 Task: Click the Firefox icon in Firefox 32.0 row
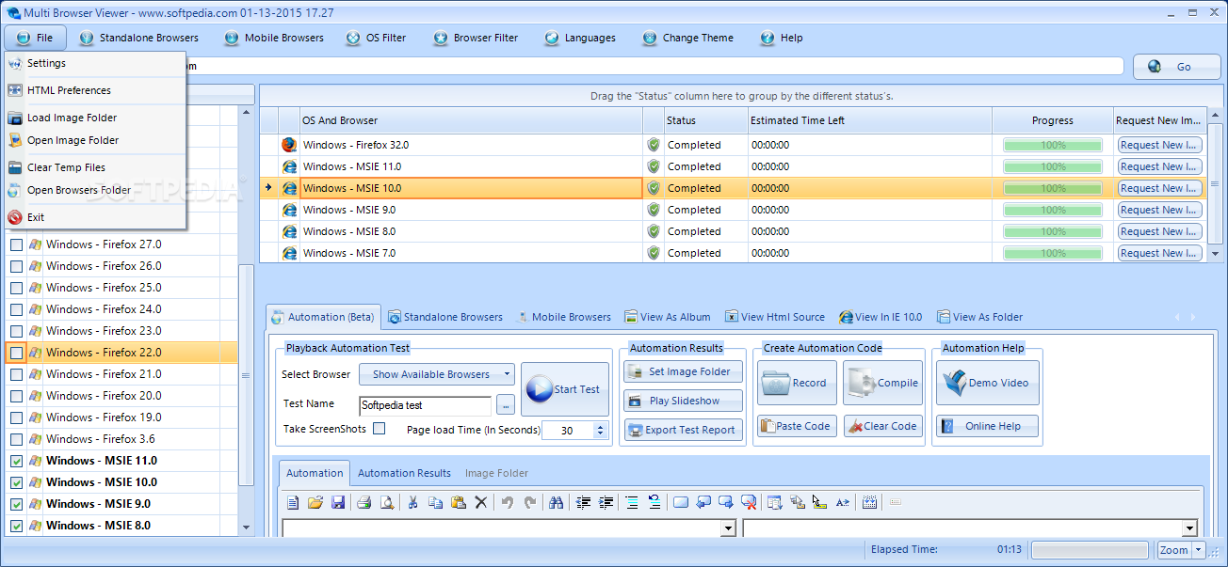pos(289,145)
